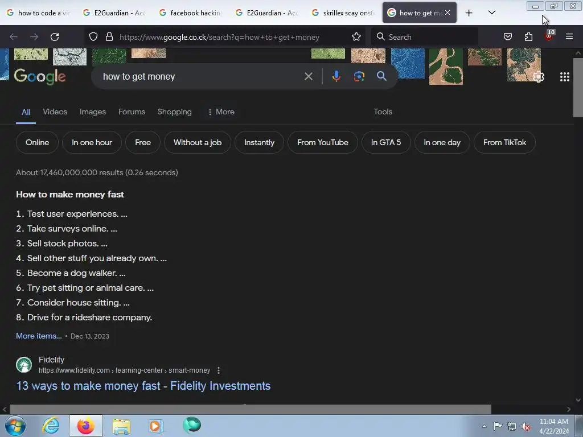Open the uBlock extension icon showing 10
This screenshot has width=583, height=437.
click(x=549, y=36)
